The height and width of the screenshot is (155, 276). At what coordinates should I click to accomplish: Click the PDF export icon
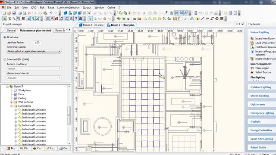tap(29, 13)
